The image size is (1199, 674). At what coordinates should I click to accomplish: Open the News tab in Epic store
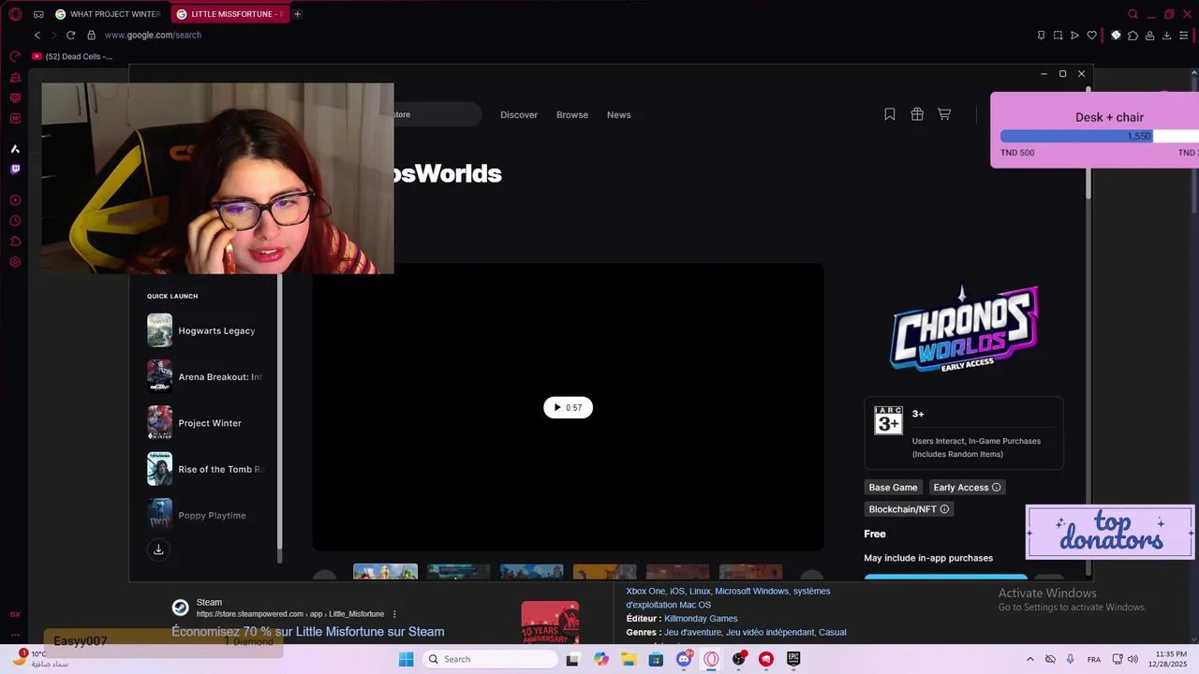(619, 115)
